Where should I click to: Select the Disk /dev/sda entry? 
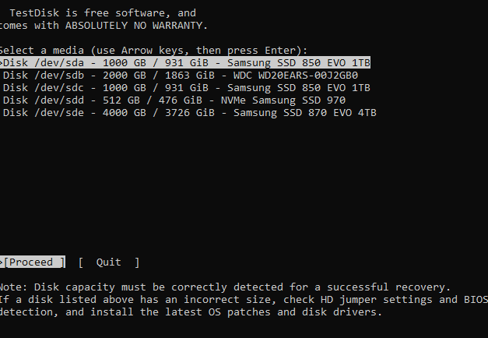[x=187, y=62]
